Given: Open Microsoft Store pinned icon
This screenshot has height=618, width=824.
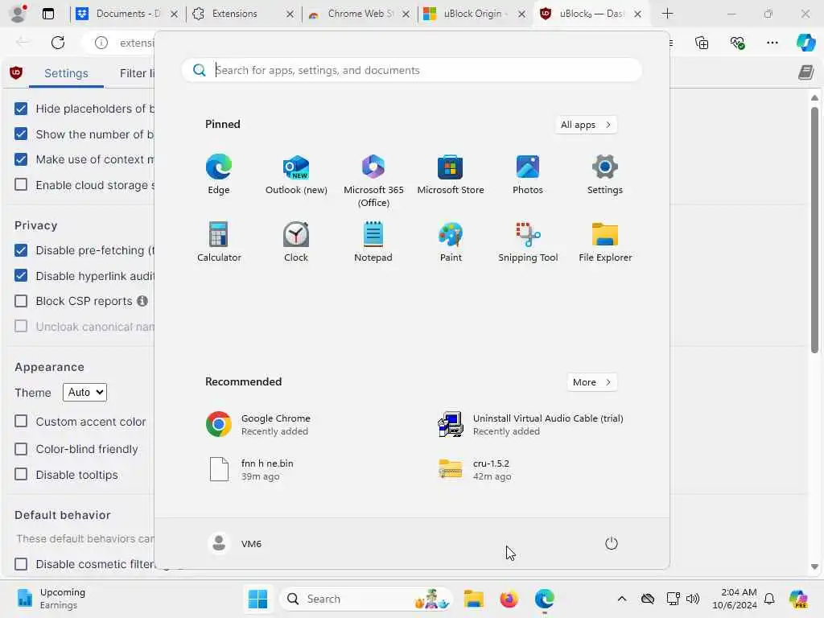Looking at the screenshot, I should point(451,175).
